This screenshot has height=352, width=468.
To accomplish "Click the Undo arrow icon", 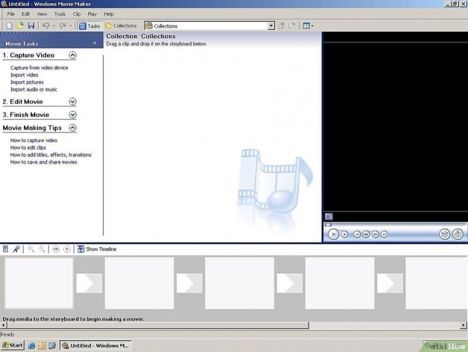I will pos(46,26).
